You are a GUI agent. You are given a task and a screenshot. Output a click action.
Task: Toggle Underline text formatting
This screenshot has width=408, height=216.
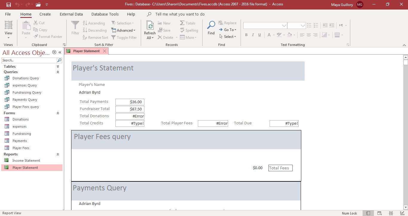(259, 35)
